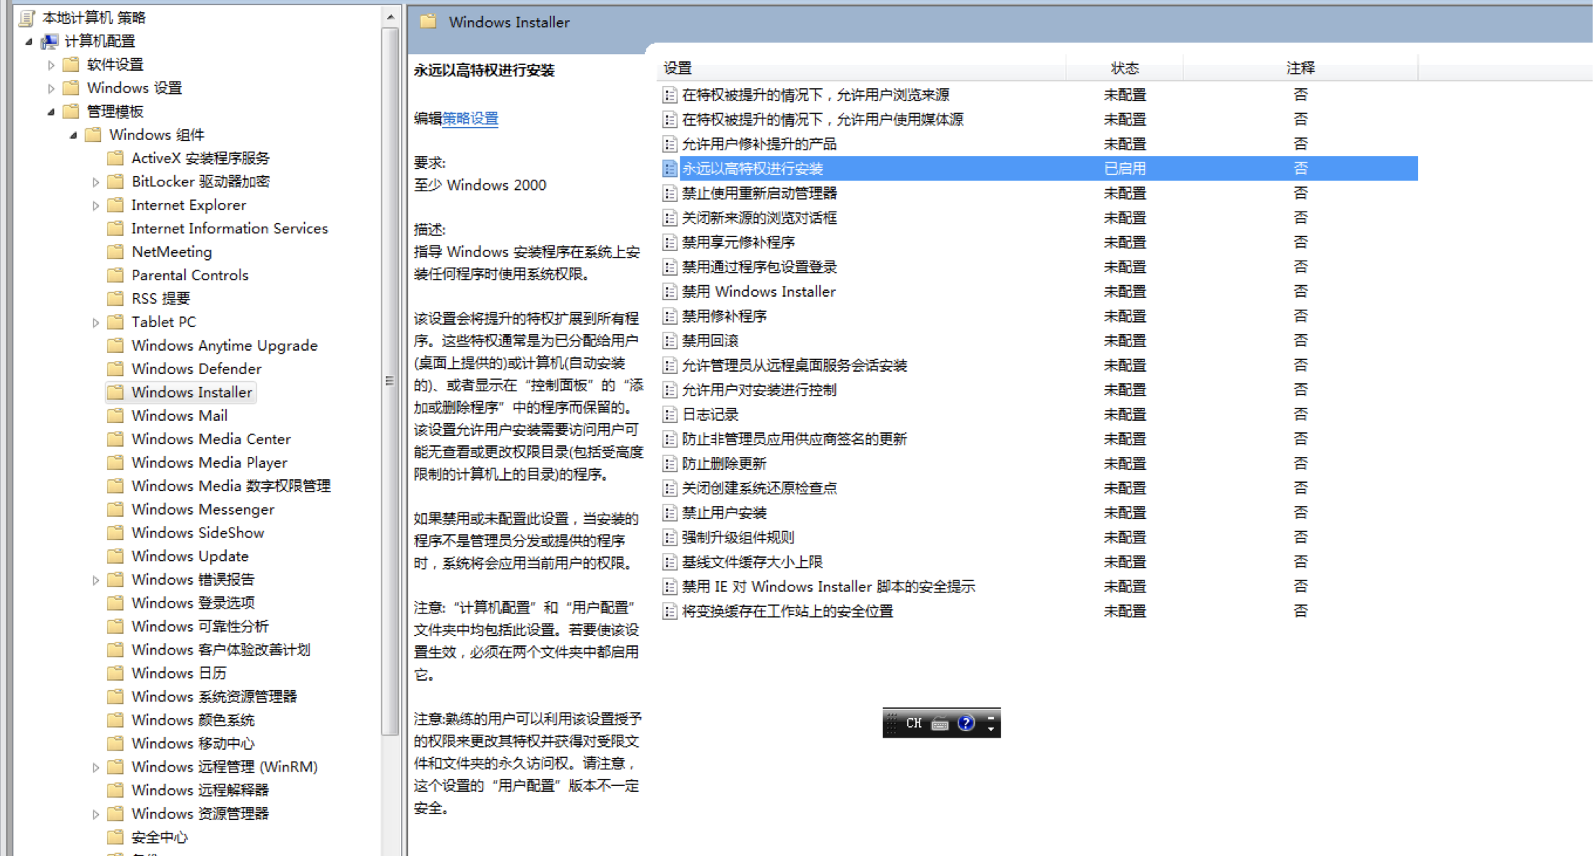This screenshot has height=856, width=1595.
Task: Select Windows Messenger tree item
Action: point(203,510)
